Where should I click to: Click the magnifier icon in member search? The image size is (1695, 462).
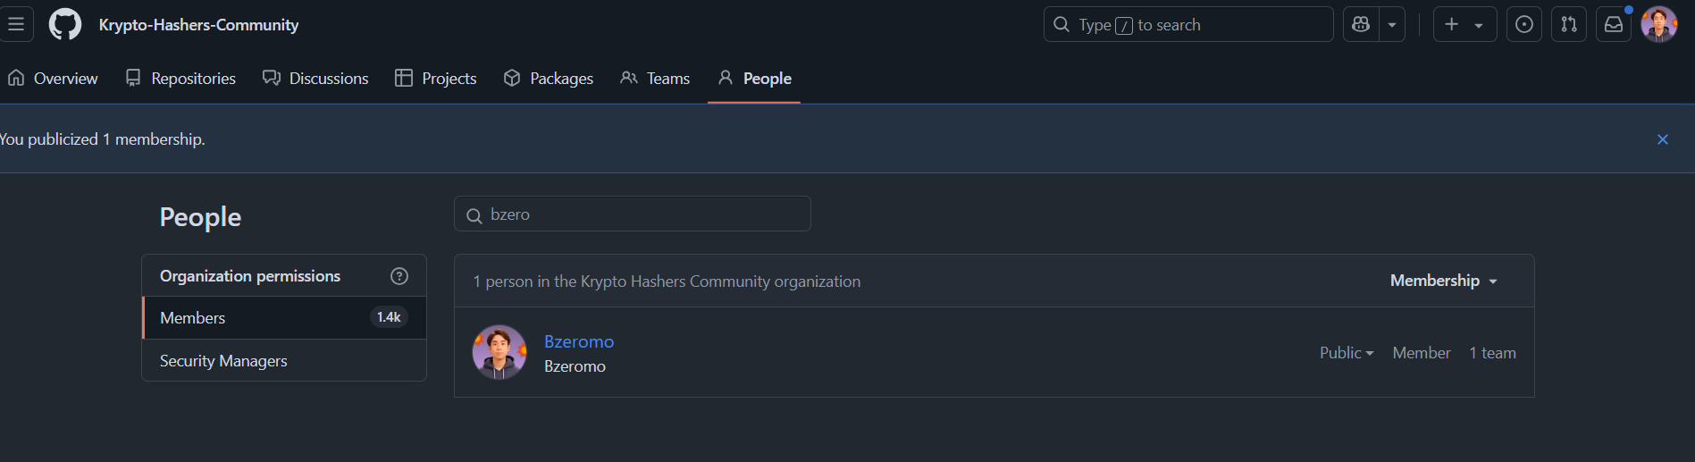tap(474, 215)
